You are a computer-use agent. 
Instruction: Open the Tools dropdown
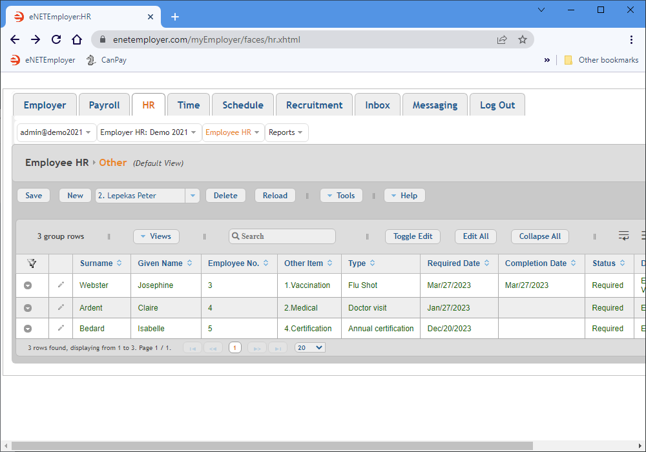pos(341,196)
